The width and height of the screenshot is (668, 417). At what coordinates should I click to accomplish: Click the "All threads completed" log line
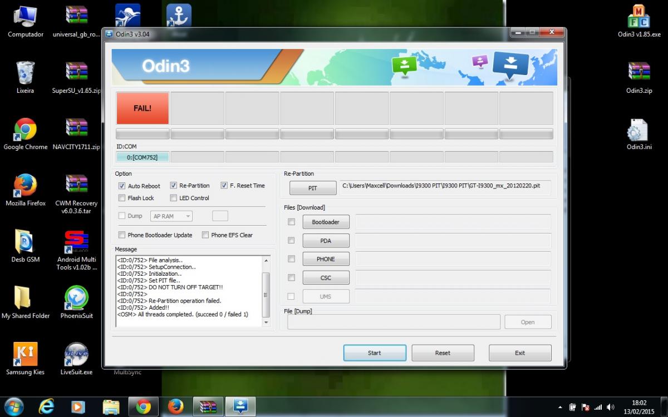[183, 314]
